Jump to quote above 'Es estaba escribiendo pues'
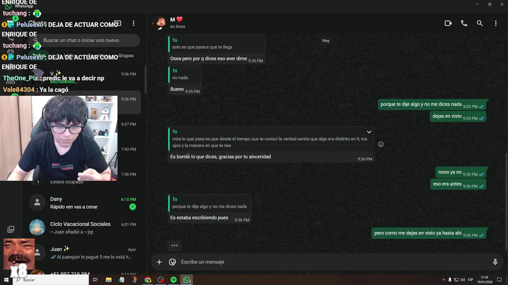 pos(210,203)
